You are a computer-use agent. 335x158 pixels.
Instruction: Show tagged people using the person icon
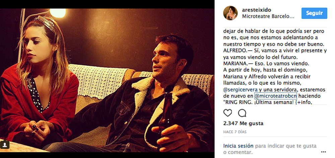[x=5, y=144]
